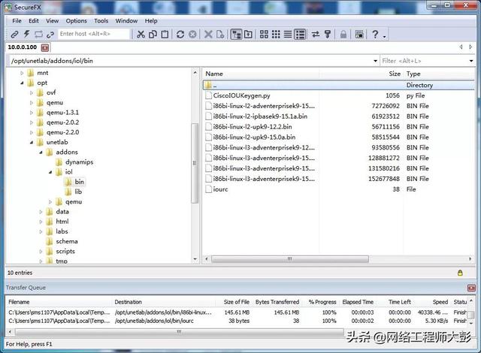Expand the ovf folder node
This screenshot has height=353, width=481.
tap(32, 92)
